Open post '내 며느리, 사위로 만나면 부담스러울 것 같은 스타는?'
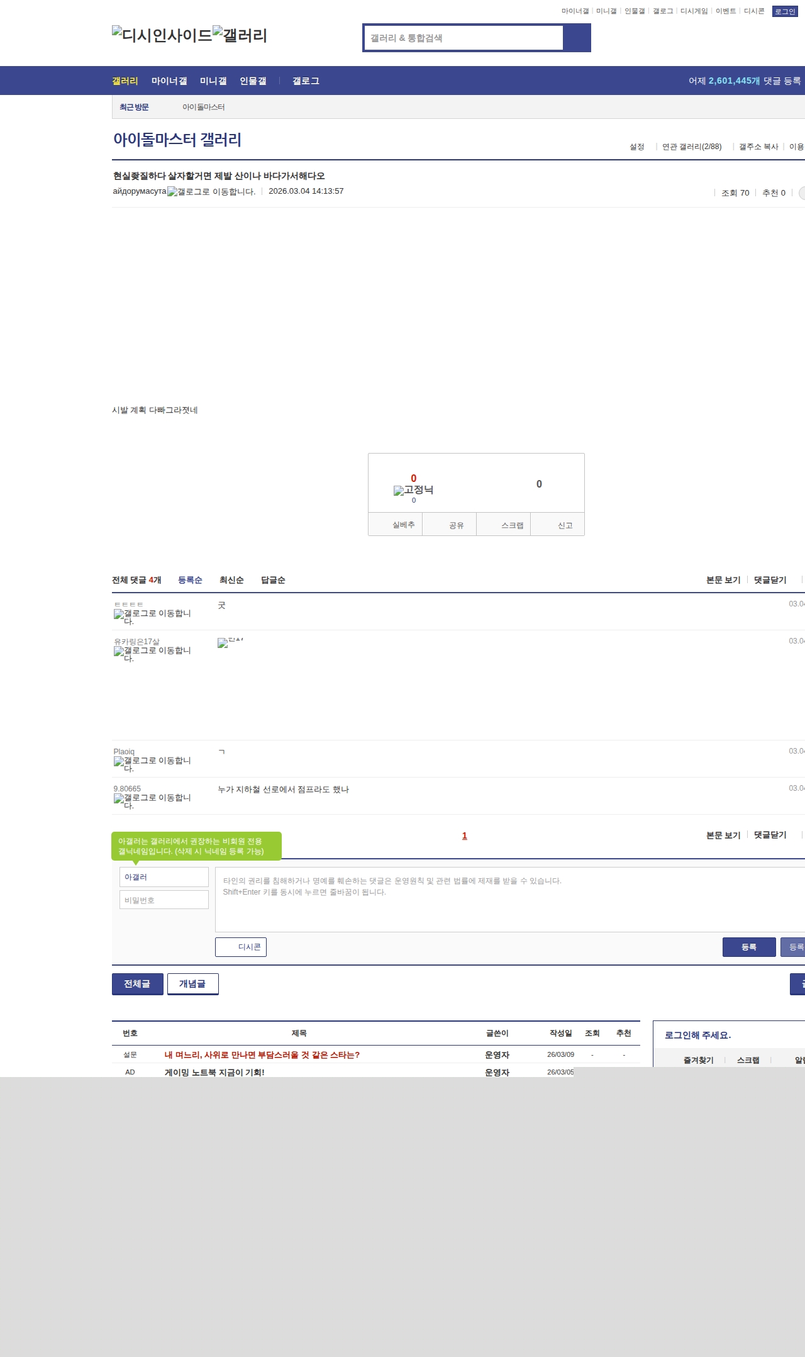Image resolution: width=805 pixels, height=1357 pixels. [x=262, y=1055]
